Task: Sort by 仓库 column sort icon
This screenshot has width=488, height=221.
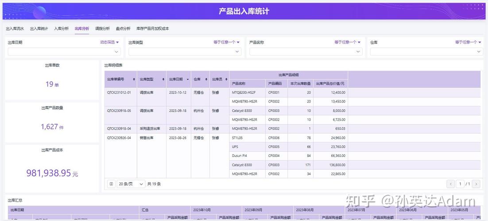Action: click(206, 79)
